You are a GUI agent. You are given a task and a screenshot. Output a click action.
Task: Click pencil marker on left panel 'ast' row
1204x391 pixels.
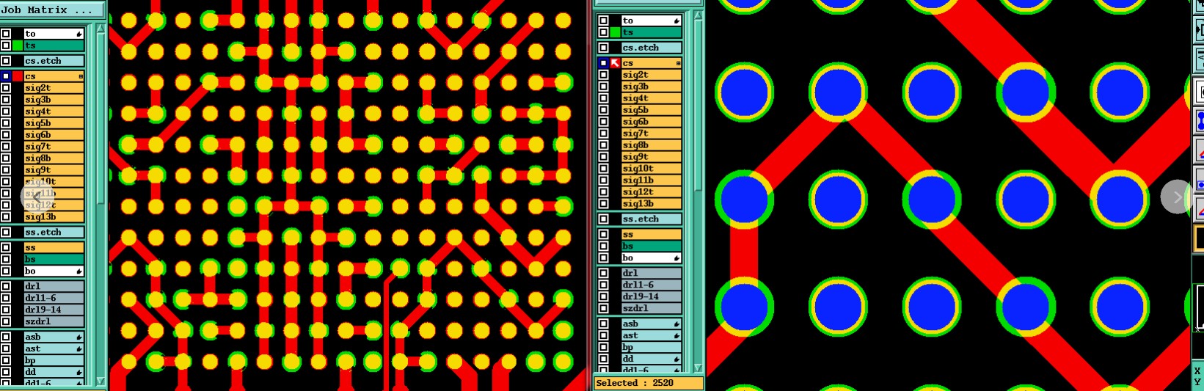tap(79, 349)
